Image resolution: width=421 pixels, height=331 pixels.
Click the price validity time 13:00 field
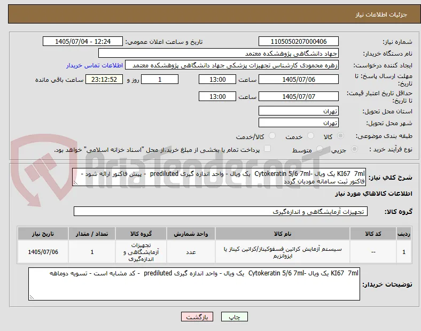tap(217, 96)
